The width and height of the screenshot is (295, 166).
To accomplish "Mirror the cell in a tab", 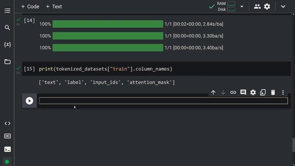I will click(263, 92).
